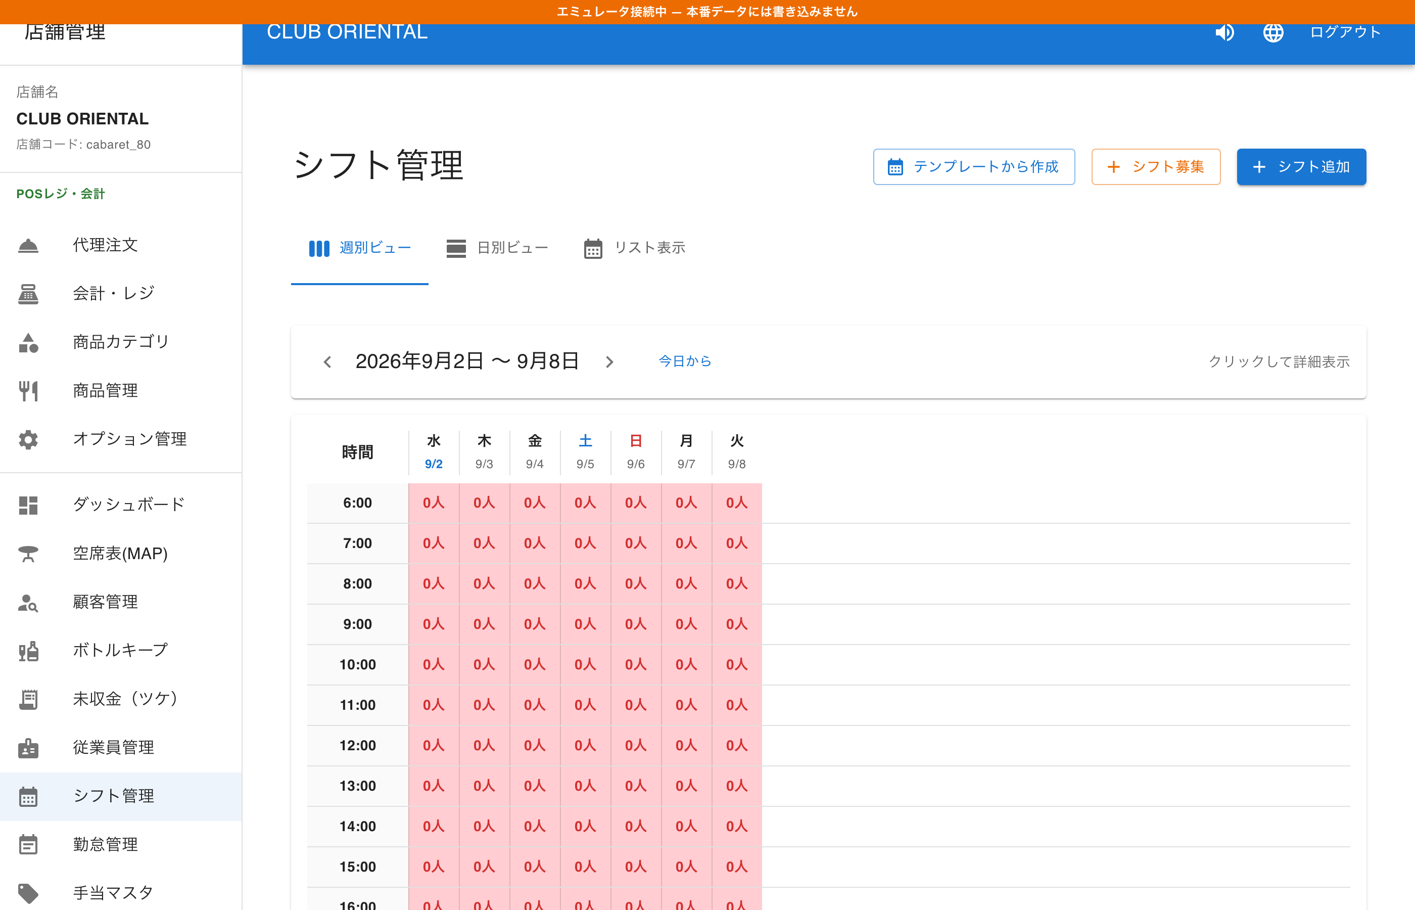Viewport: 1415px width, 910px height.
Task: Click the 勤怠管理 event-note icon
Action: (28, 844)
